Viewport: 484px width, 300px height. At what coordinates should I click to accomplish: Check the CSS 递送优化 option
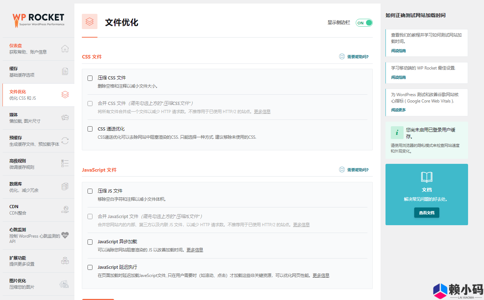click(90, 129)
